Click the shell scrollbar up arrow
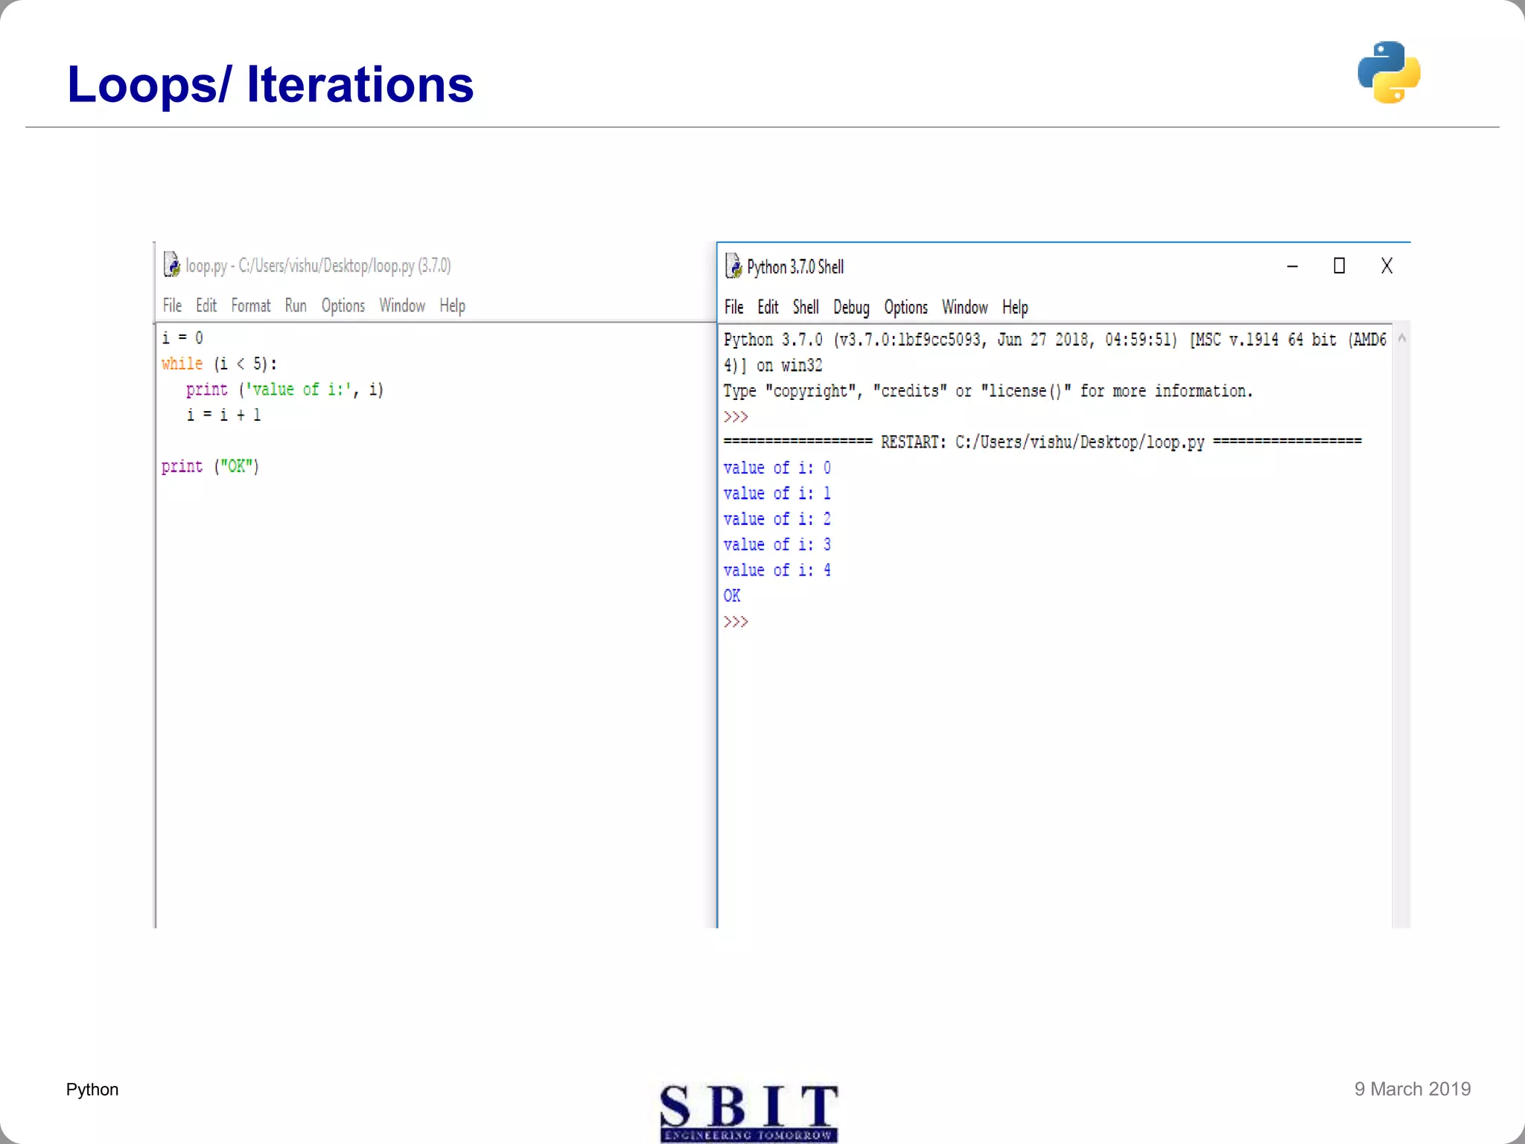 [x=1402, y=339]
